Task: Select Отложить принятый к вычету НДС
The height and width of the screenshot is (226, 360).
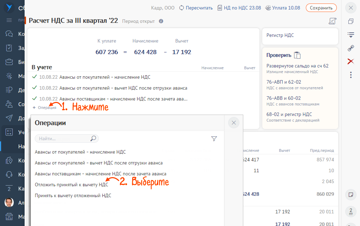Action: point(71,185)
